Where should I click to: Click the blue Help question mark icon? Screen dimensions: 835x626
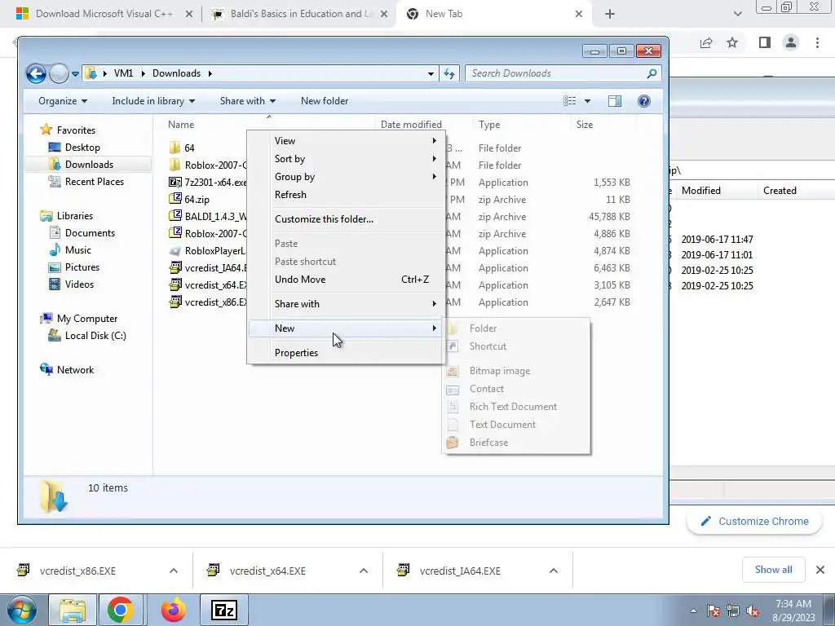[x=644, y=101]
